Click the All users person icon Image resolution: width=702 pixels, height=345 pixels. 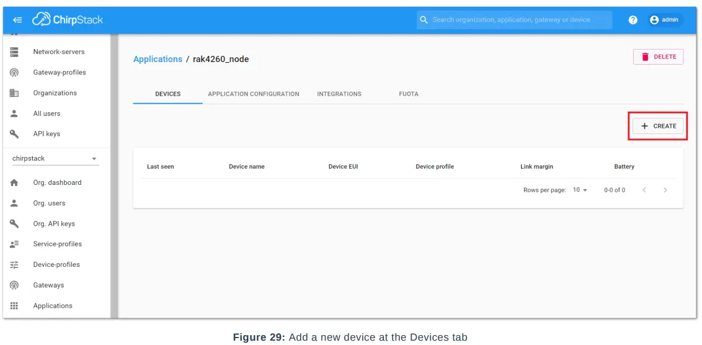[x=14, y=114]
